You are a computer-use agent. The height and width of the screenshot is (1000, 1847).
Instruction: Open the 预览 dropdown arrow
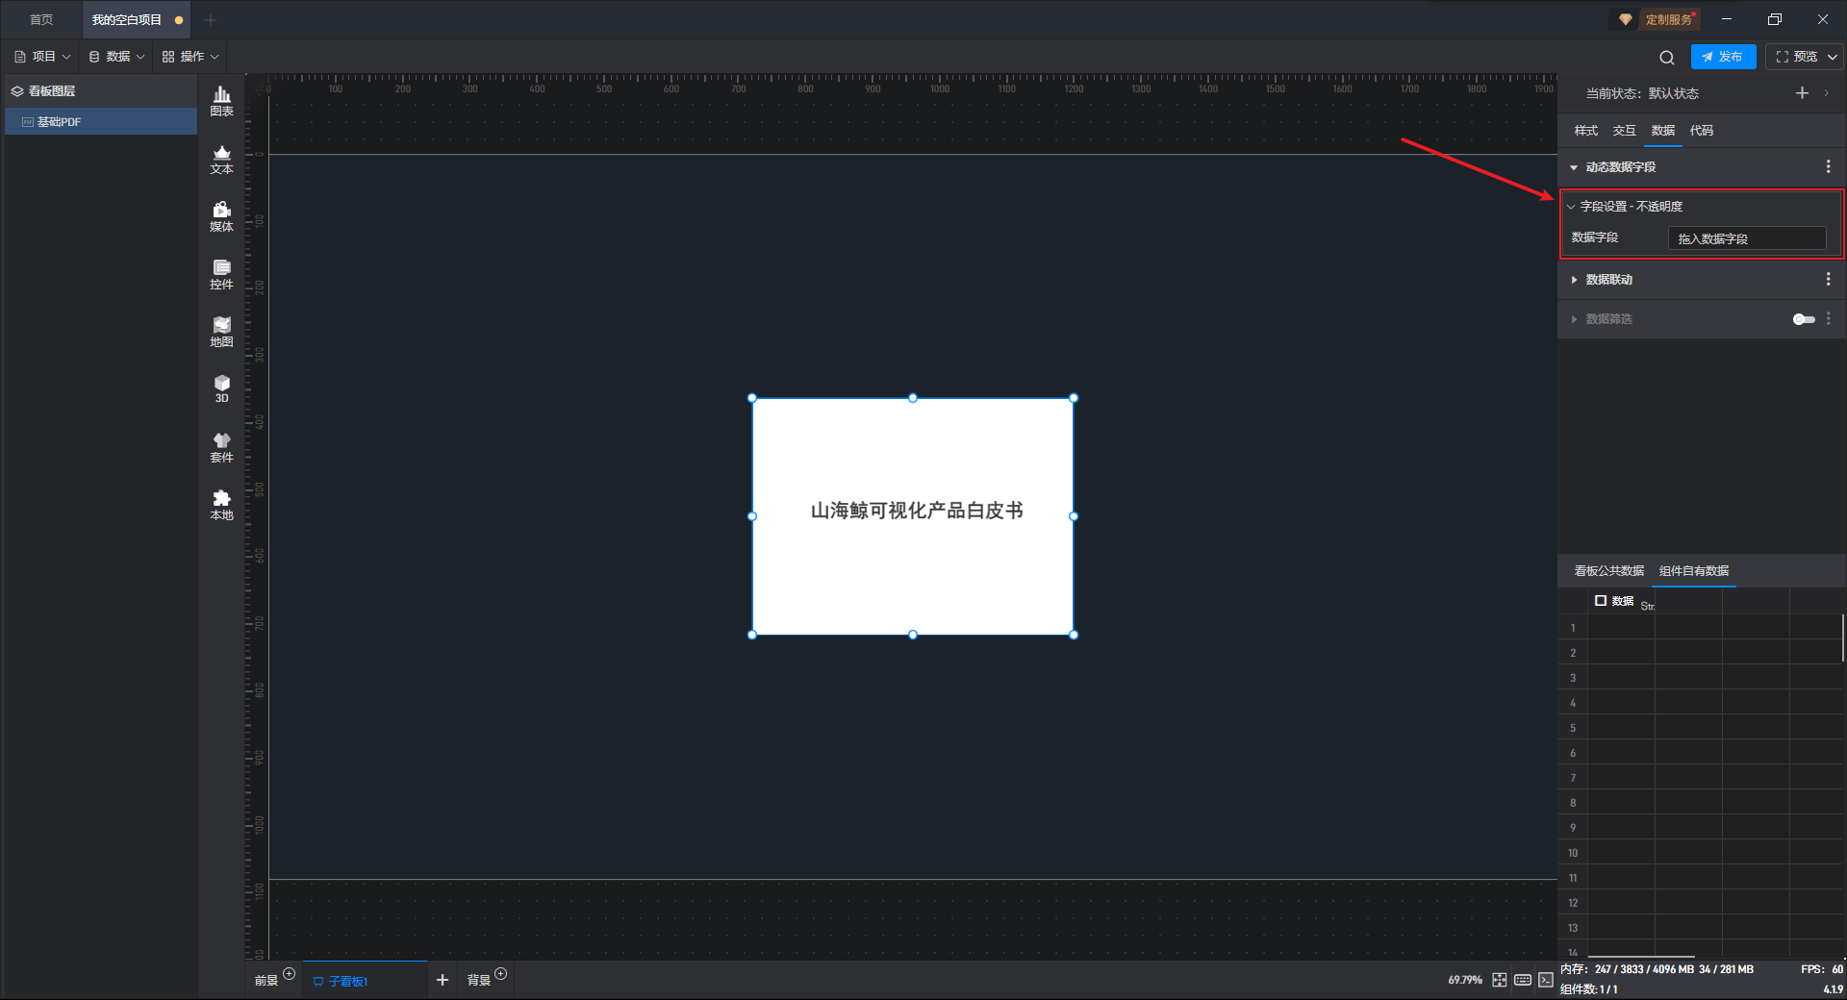1833,57
